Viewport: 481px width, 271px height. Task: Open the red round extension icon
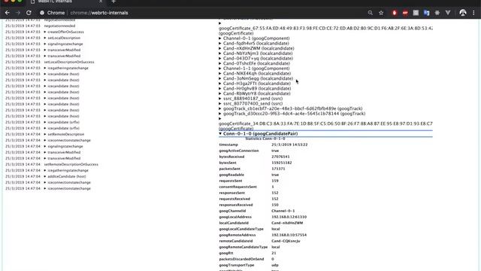(x=395, y=13)
